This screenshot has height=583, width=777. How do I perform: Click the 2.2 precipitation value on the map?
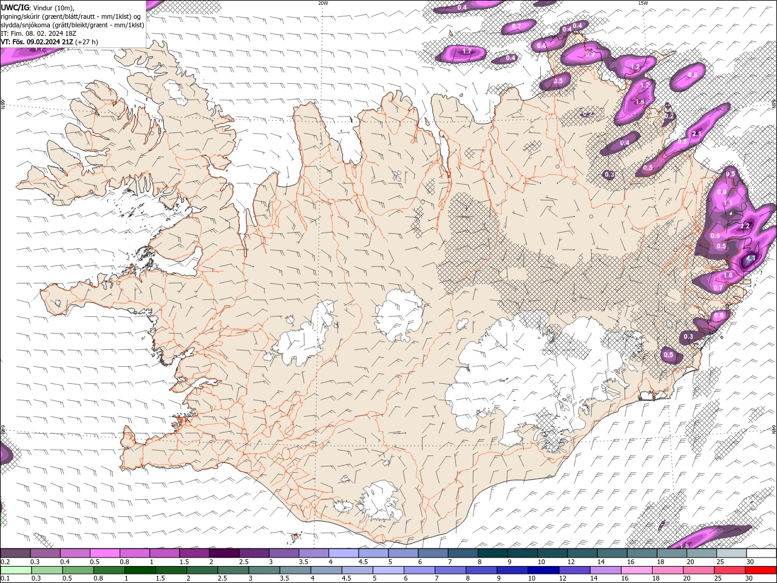pos(745,226)
